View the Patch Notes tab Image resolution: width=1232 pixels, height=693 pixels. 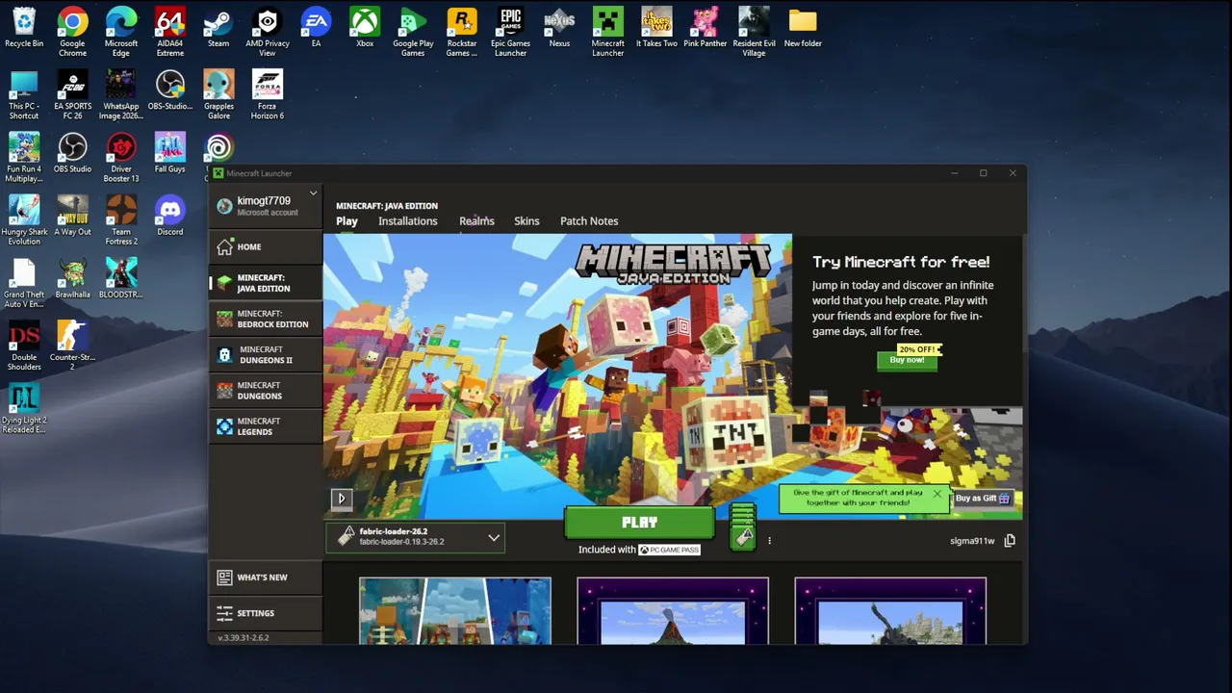[589, 221]
